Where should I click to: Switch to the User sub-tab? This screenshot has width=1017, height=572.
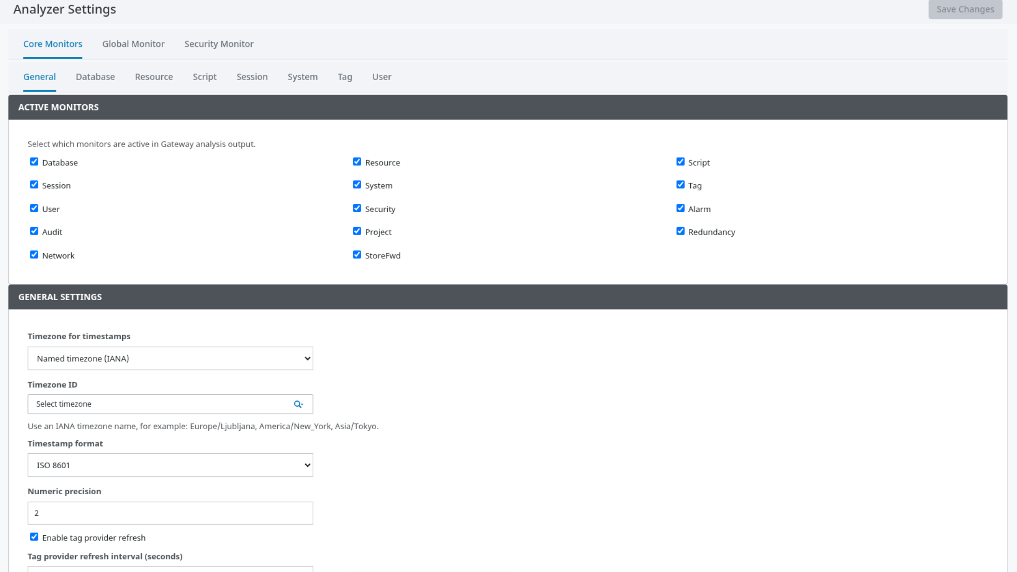(382, 77)
